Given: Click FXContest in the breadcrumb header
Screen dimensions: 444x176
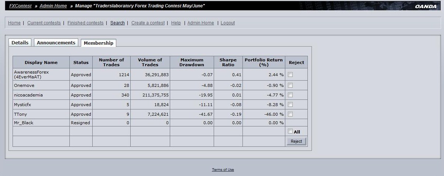Looking at the screenshot, I should click(20, 6).
